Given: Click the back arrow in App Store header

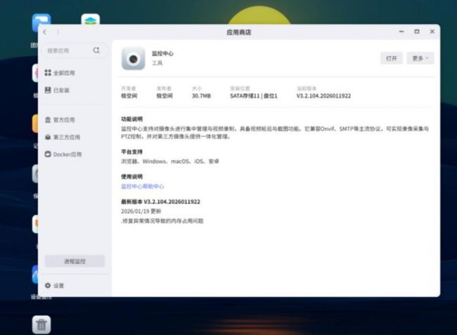Looking at the screenshot, I should (45, 32).
